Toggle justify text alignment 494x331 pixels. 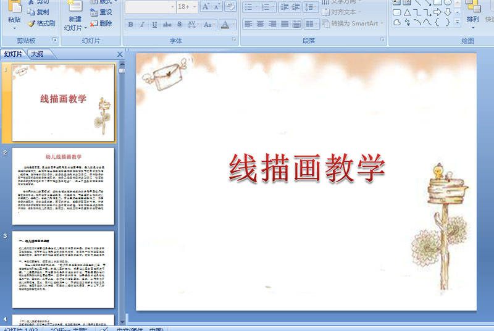(x=284, y=24)
